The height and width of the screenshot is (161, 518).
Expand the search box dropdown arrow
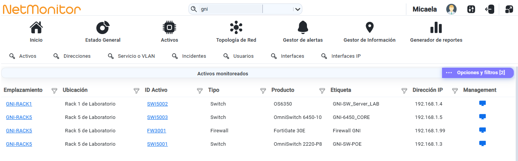(x=297, y=9)
